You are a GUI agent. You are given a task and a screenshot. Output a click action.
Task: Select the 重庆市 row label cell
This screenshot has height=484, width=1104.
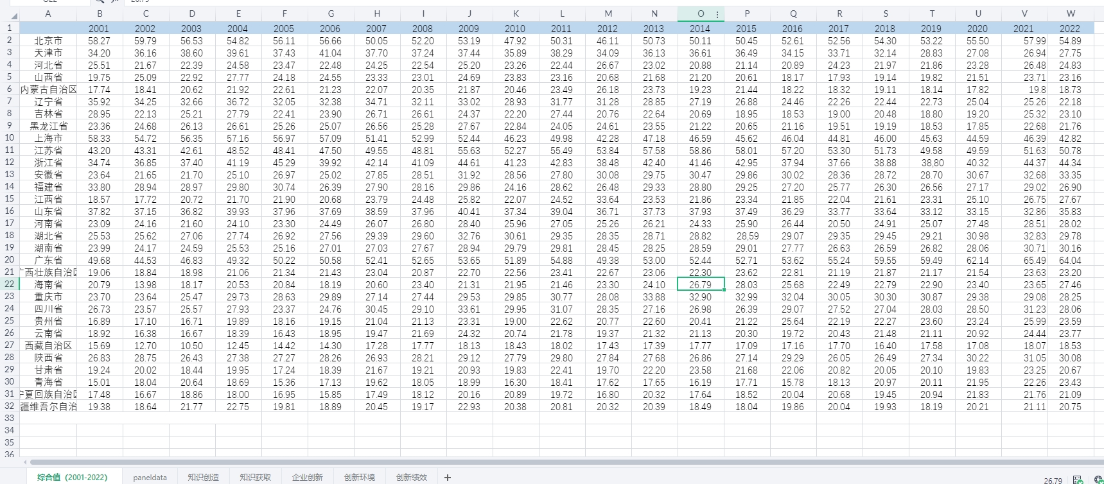(48, 297)
